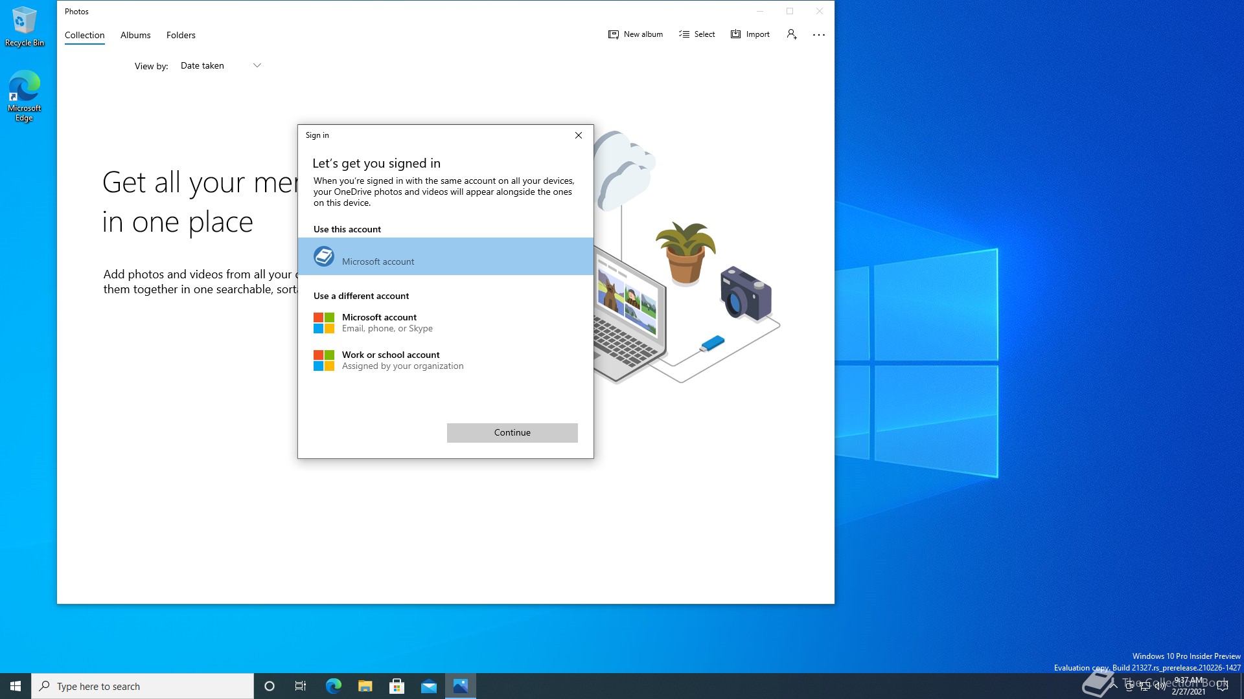Open File Explorer from the taskbar
Screen dimensions: 1244x699
point(365,686)
